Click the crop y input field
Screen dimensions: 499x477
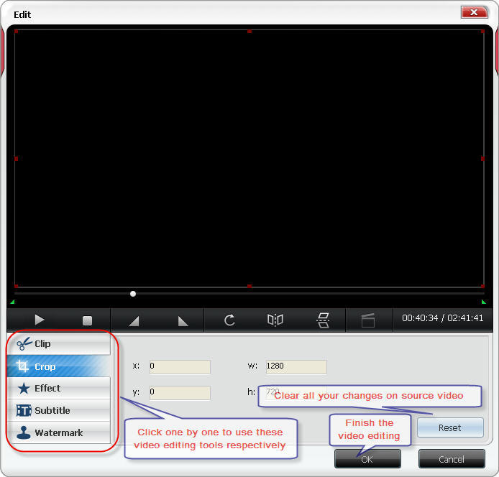(x=180, y=393)
